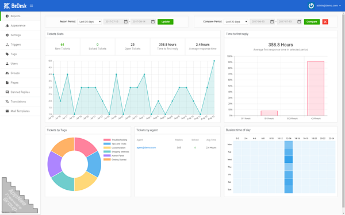This screenshot has width=345, height=215.
Task: Open the Canned Replies icon in sidebar
Action: coord(7,92)
